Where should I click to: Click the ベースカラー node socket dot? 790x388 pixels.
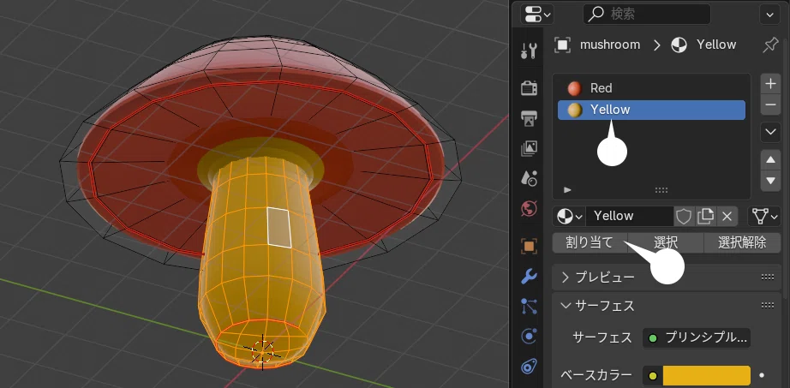click(x=653, y=376)
